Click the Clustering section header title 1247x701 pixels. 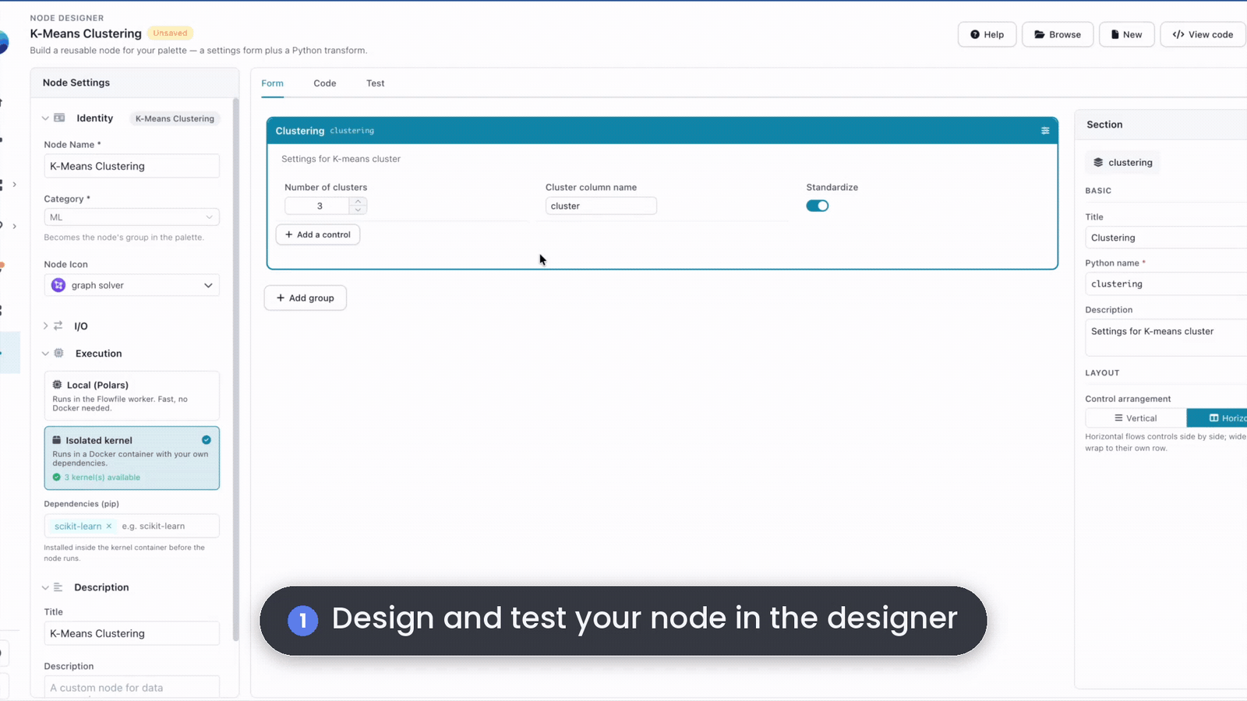coord(300,131)
